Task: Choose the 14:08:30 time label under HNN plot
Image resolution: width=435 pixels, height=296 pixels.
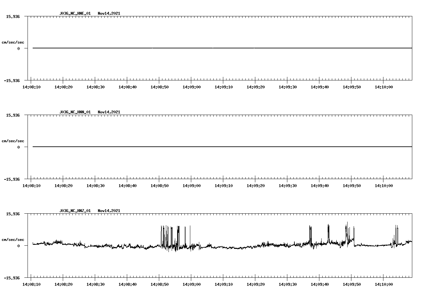Action: [95, 186]
